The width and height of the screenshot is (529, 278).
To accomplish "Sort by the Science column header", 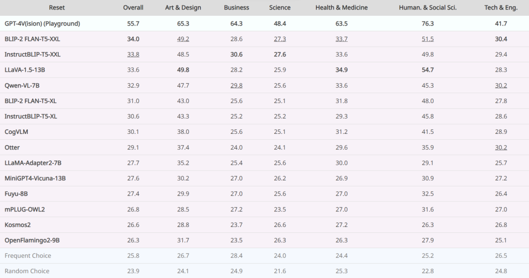I will [280, 7].
